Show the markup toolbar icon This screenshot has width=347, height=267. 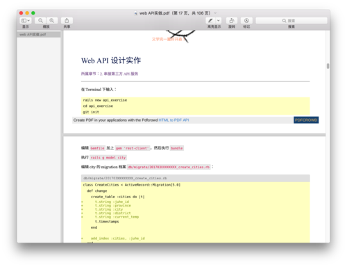[x=246, y=21]
